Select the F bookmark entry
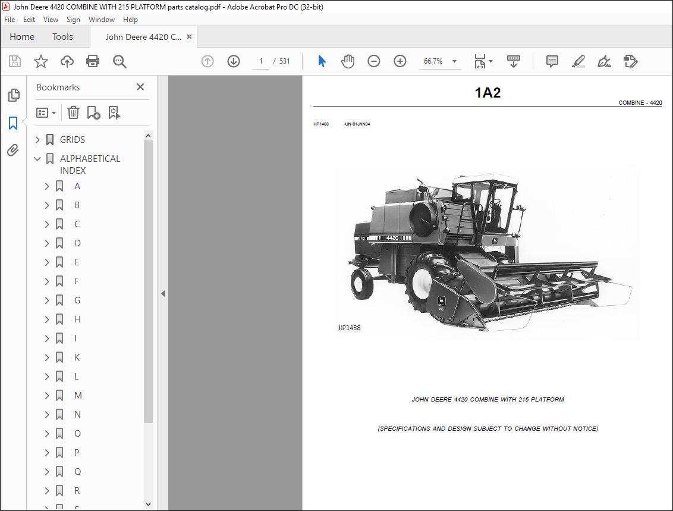Image resolution: width=673 pixels, height=511 pixels. [77, 281]
